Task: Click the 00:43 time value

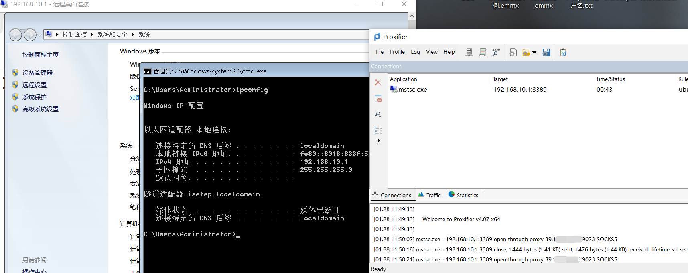Action: click(x=604, y=90)
